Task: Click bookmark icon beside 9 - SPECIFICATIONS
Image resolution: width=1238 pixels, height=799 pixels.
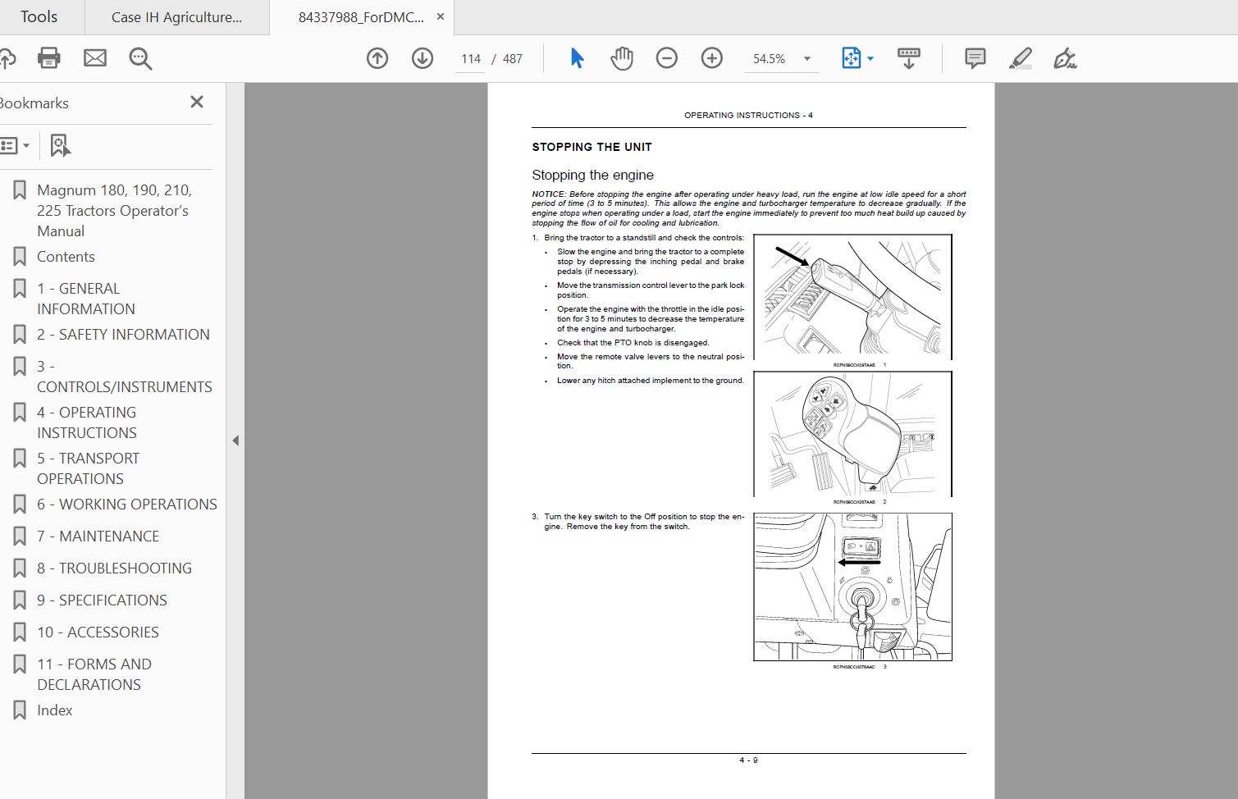Action: [20, 600]
